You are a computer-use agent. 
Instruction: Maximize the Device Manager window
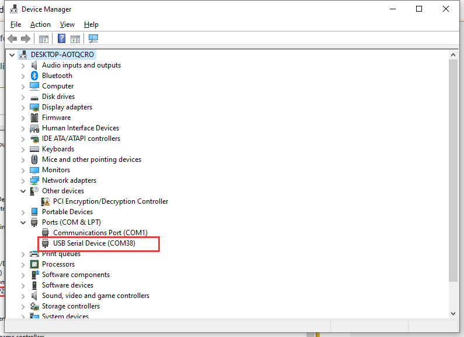click(x=419, y=9)
